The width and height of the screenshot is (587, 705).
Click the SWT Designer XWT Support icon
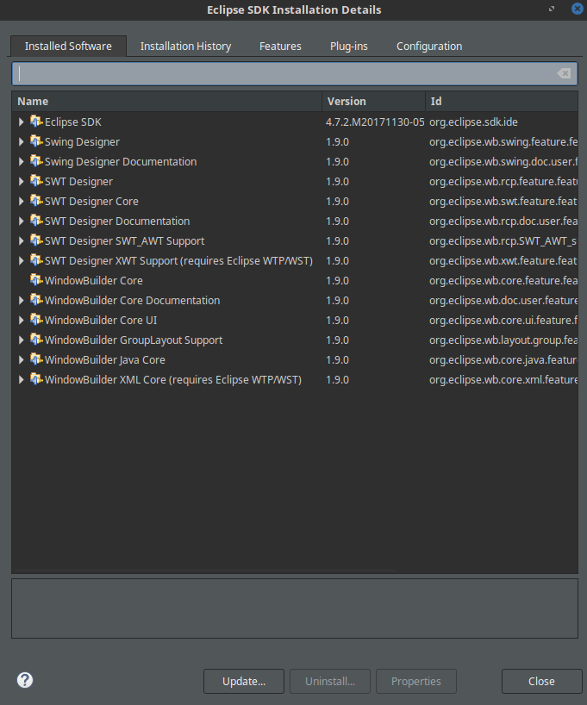click(36, 260)
